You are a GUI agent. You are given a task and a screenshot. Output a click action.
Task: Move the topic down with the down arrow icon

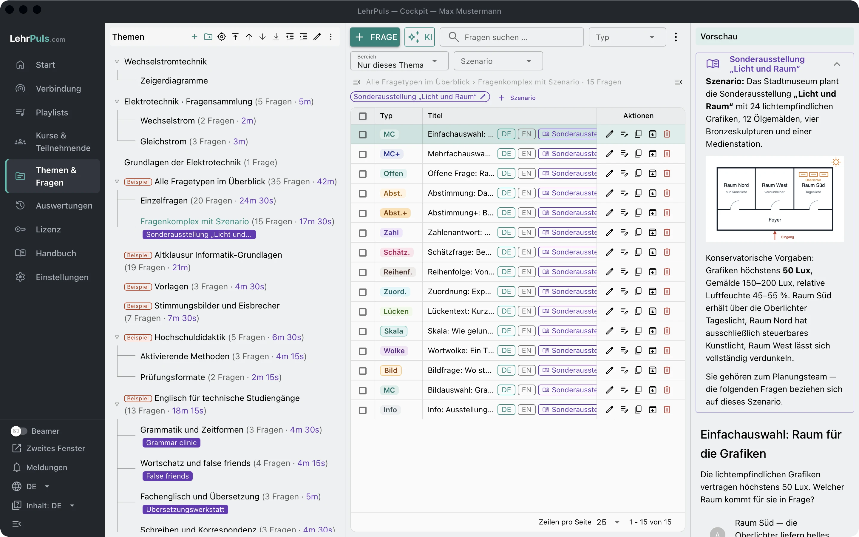pos(263,37)
